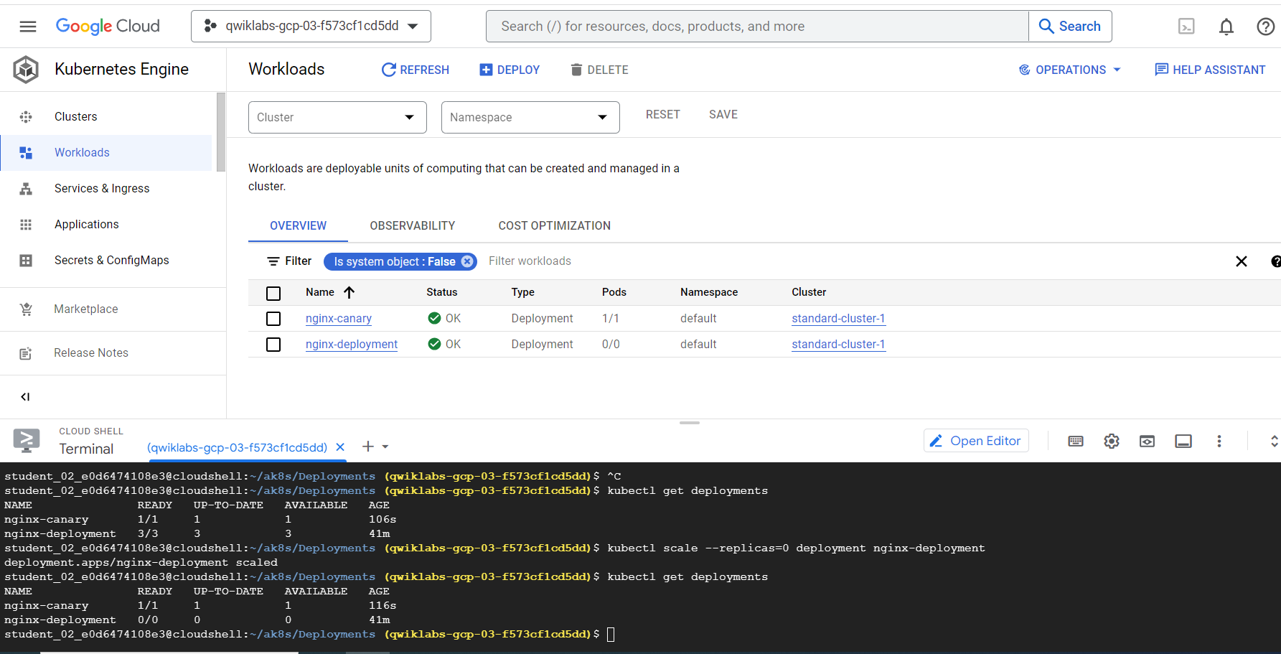Viewport: 1281px width, 654px height.
Task: Close the Cloud Shell terminal tab
Action: point(340,447)
